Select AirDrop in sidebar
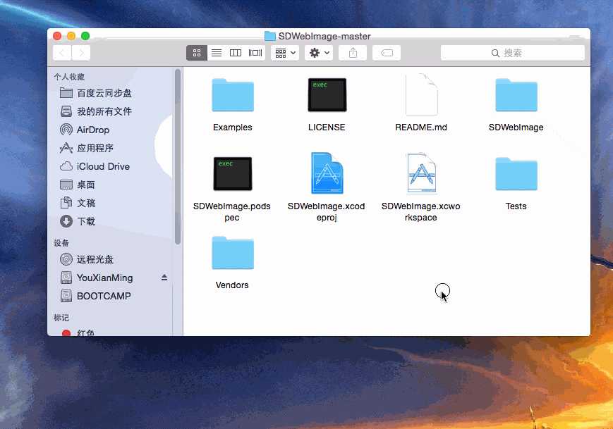The height and width of the screenshot is (429, 613). click(111, 130)
